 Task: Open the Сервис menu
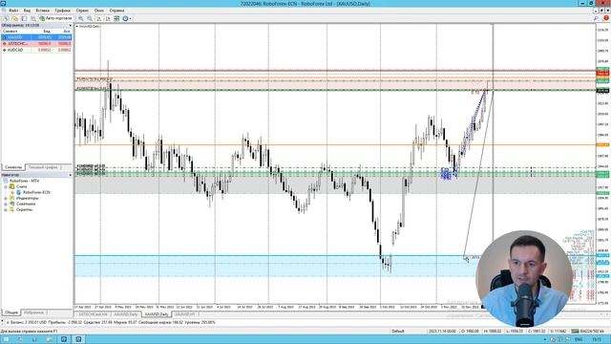coord(82,11)
